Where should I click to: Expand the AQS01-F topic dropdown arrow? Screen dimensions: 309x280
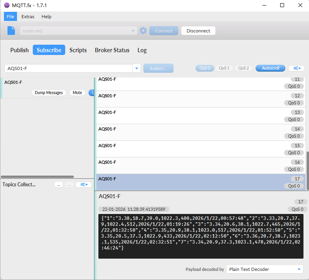click(137, 68)
